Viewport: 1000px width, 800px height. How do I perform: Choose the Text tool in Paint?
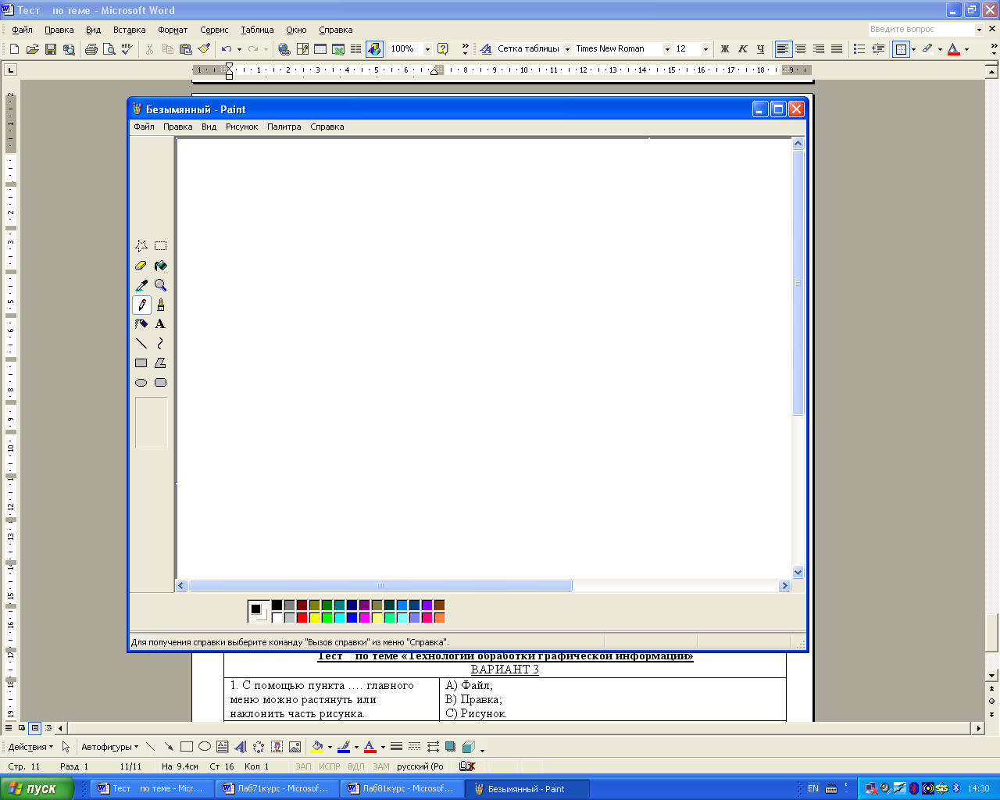click(x=160, y=324)
